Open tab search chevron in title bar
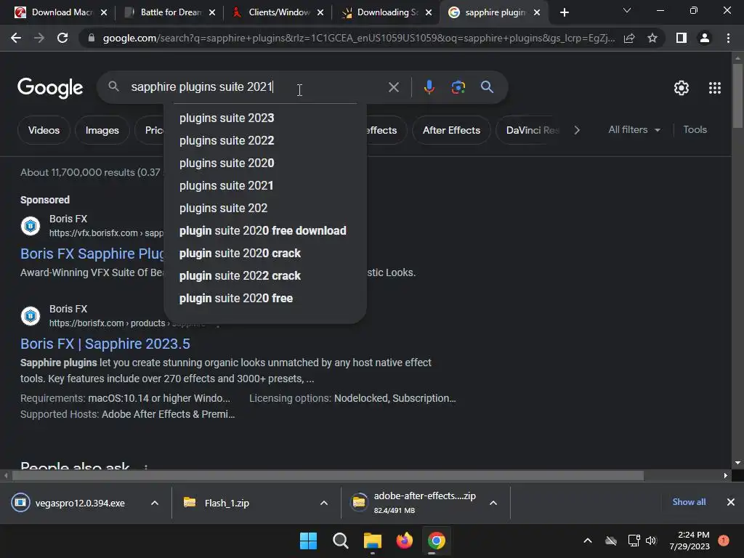Image resolution: width=744 pixels, height=558 pixels. click(627, 10)
